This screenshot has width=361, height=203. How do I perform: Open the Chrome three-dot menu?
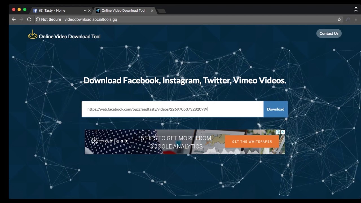[x=356, y=19]
